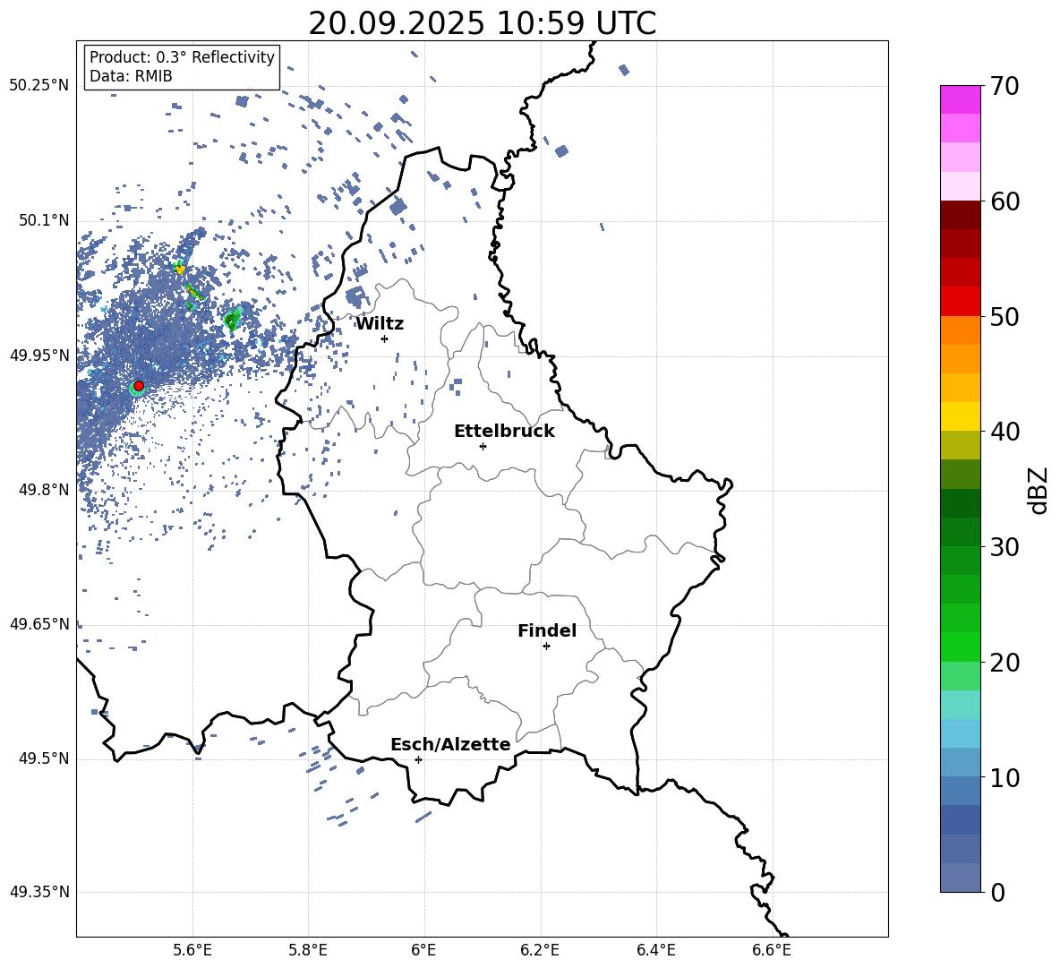The image size is (1060, 968).
Task: Click the Wiltz station cross marker
Action: 385,338
